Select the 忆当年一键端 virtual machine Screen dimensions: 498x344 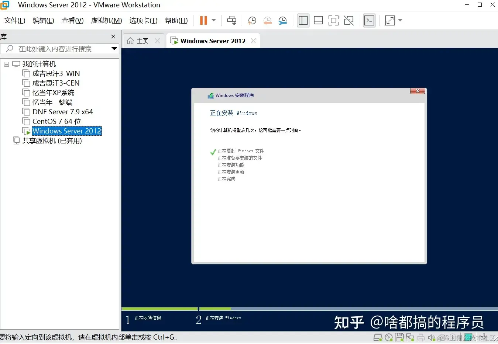[x=52, y=102]
